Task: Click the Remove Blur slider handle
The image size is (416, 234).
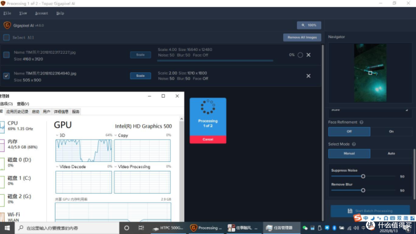Action: click(x=363, y=190)
